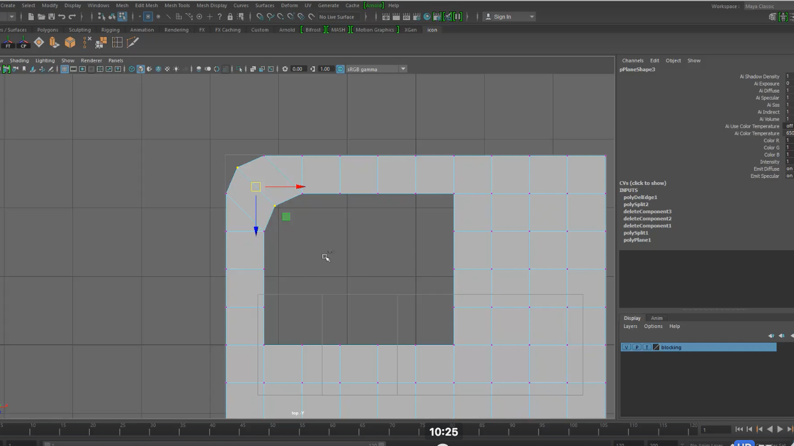The width and height of the screenshot is (794, 446).
Task: Switch to the Anim layer tab
Action: click(x=657, y=318)
